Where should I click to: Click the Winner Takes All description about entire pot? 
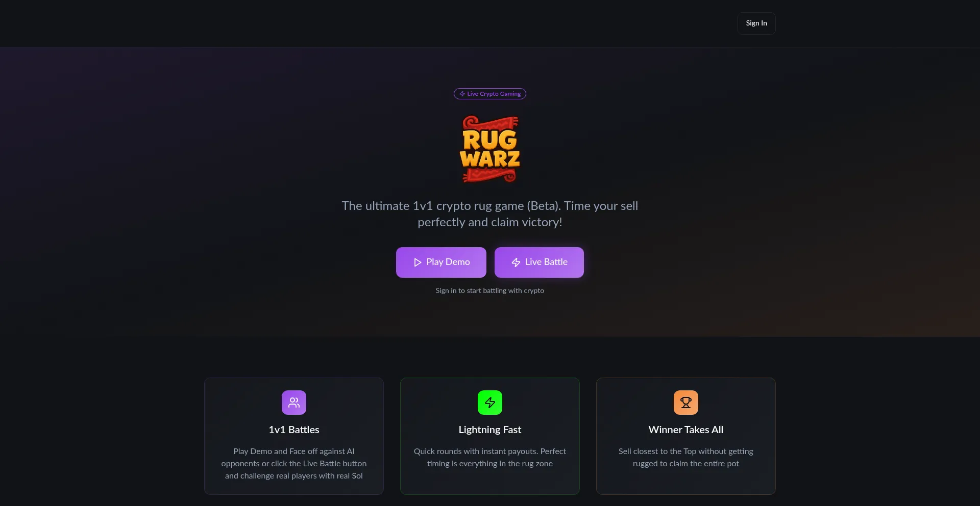[x=686, y=458]
